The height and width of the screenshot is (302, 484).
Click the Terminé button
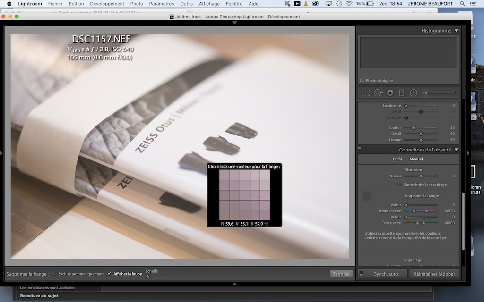tap(341, 274)
